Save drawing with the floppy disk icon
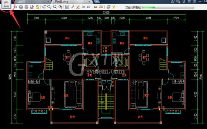 (x=21, y=7)
